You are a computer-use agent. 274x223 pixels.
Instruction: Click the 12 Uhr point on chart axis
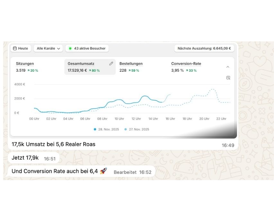[136, 119]
